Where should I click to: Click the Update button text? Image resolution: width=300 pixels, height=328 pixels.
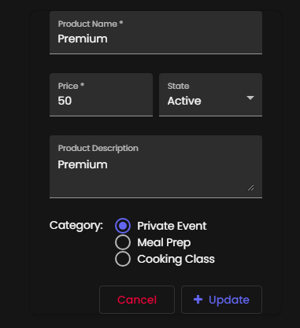coord(229,300)
